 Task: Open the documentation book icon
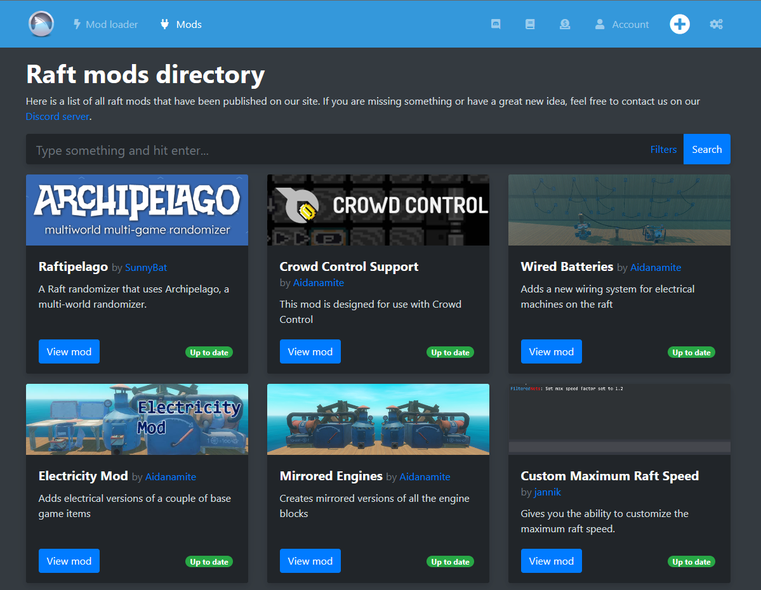(530, 24)
